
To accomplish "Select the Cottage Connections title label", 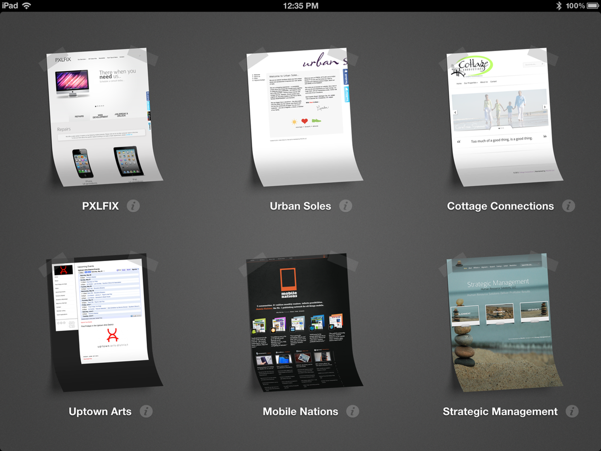I will pyautogui.click(x=500, y=206).
